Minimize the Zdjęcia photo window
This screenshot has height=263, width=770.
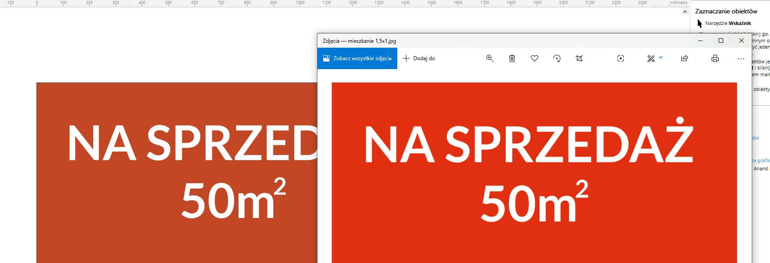pyautogui.click(x=700, y=41)
